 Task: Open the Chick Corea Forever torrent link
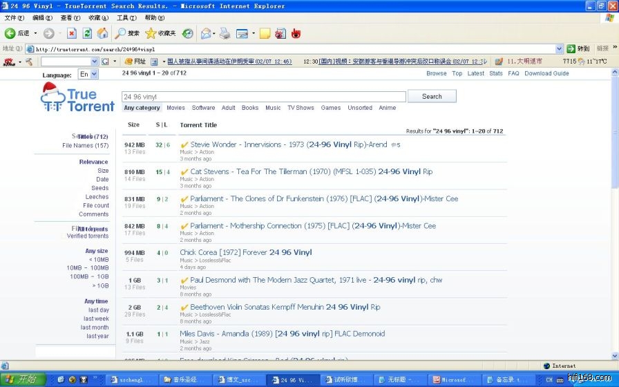click(x=245, y=252)
